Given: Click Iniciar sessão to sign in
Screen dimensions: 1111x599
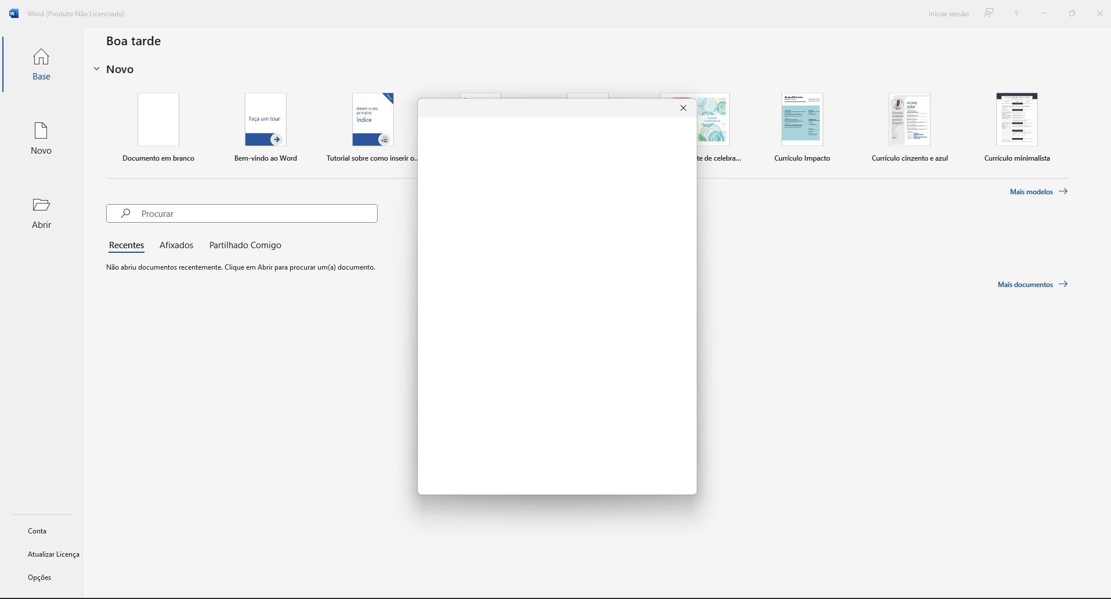Looking at the screenshot, I should point(949,14).
